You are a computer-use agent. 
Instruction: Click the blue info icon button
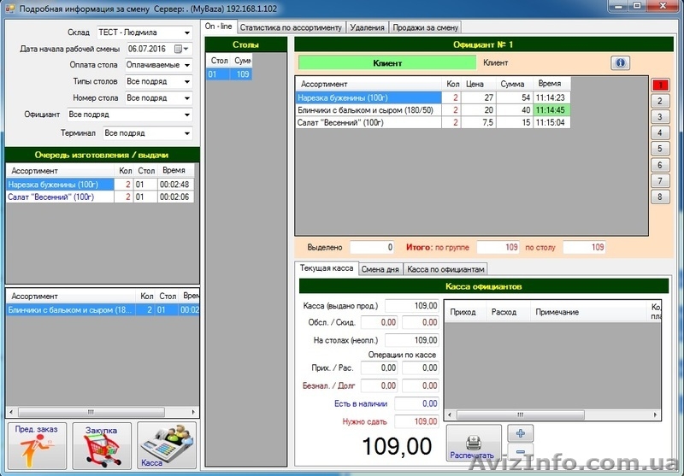(620, 63)
